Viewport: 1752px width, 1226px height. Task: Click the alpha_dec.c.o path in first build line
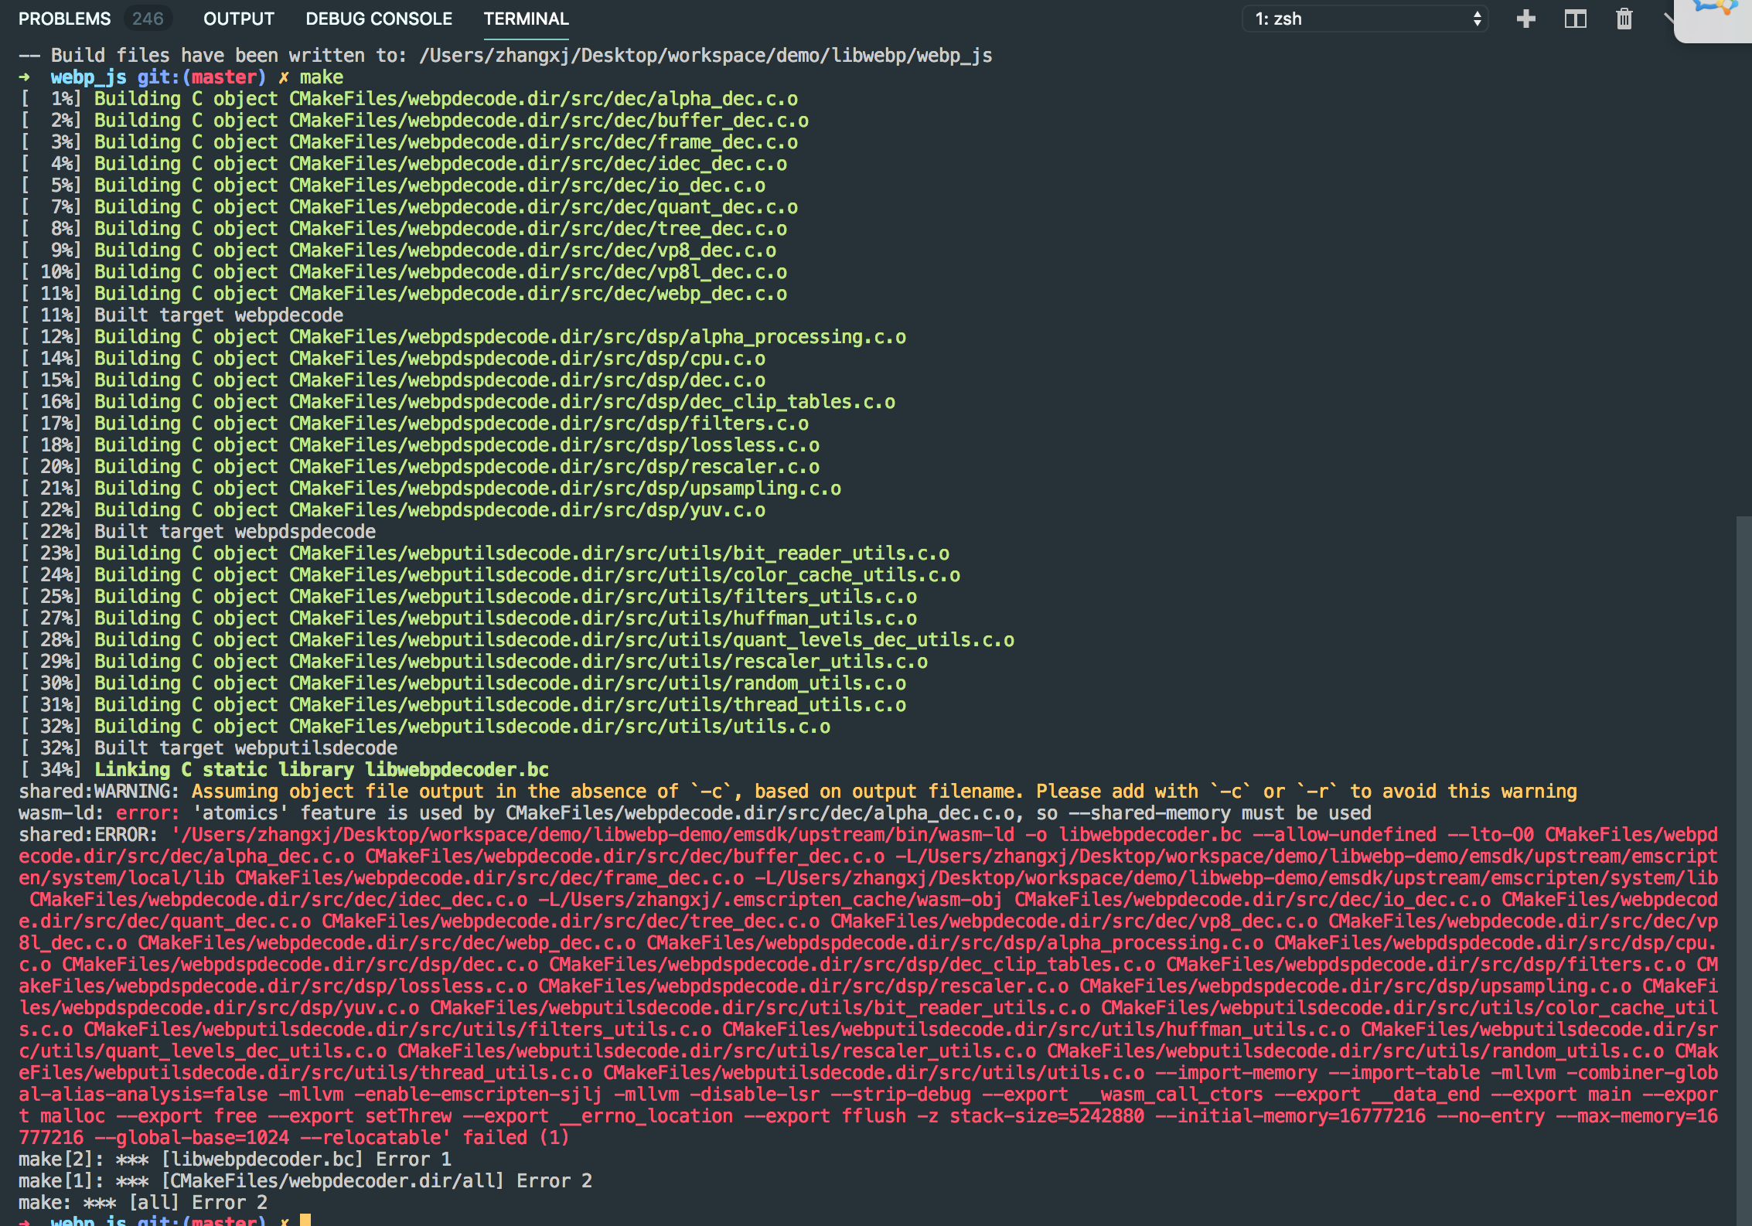point(727,99)
